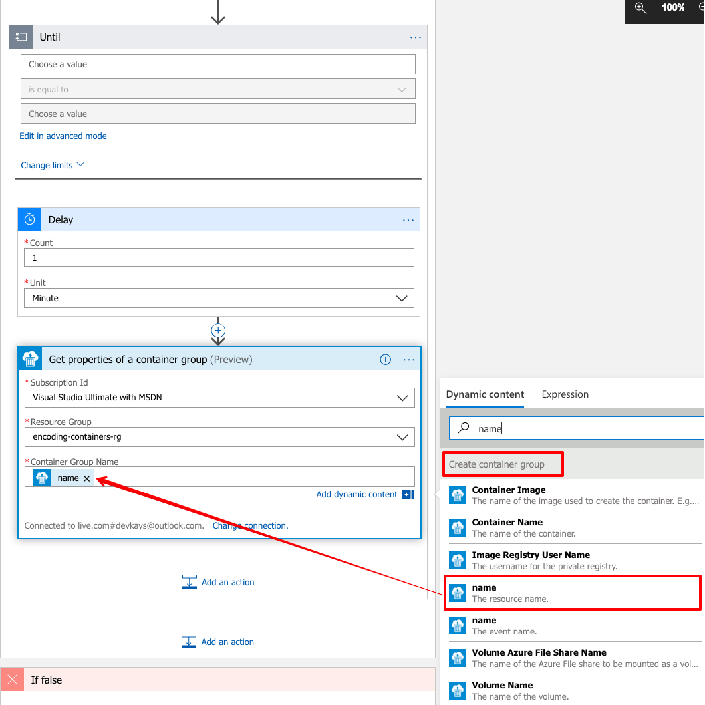This screenshot has width=705, height=705.
Task: Switch to the Expression tab
Action: point(565,394)
